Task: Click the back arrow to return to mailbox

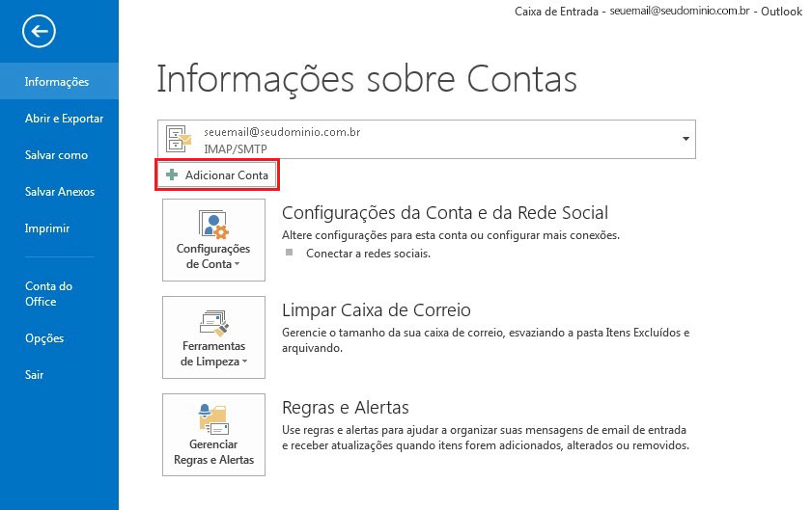Action: [39, 32]
